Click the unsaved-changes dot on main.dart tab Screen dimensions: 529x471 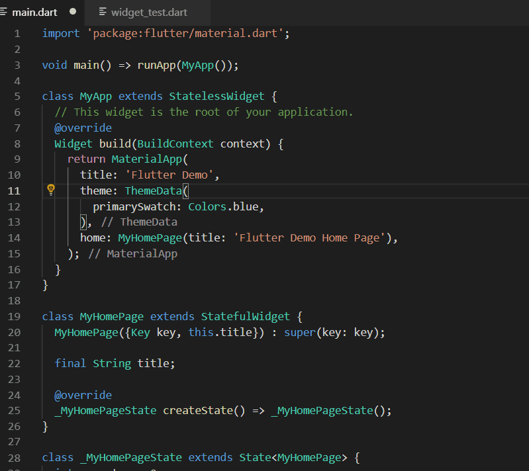point(73,11)
